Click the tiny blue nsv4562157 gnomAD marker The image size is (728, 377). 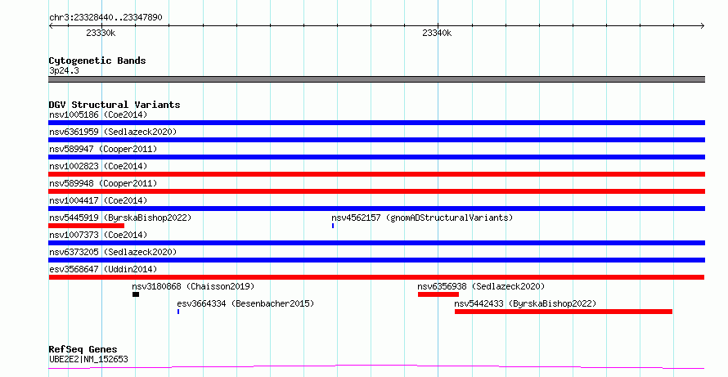[333, 226]
